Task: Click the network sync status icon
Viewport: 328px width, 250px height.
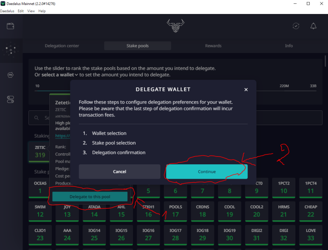Action: [x=296, y=26]
